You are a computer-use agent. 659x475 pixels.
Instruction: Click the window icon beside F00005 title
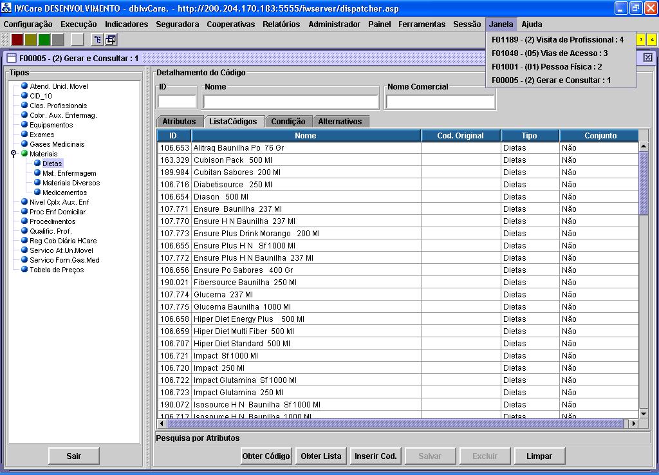pos(10,58)
